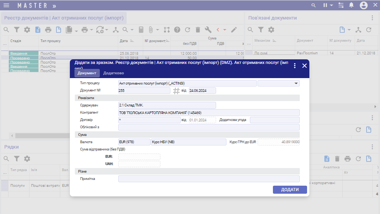Close the Додати за зразком dialog

(304, 65)
